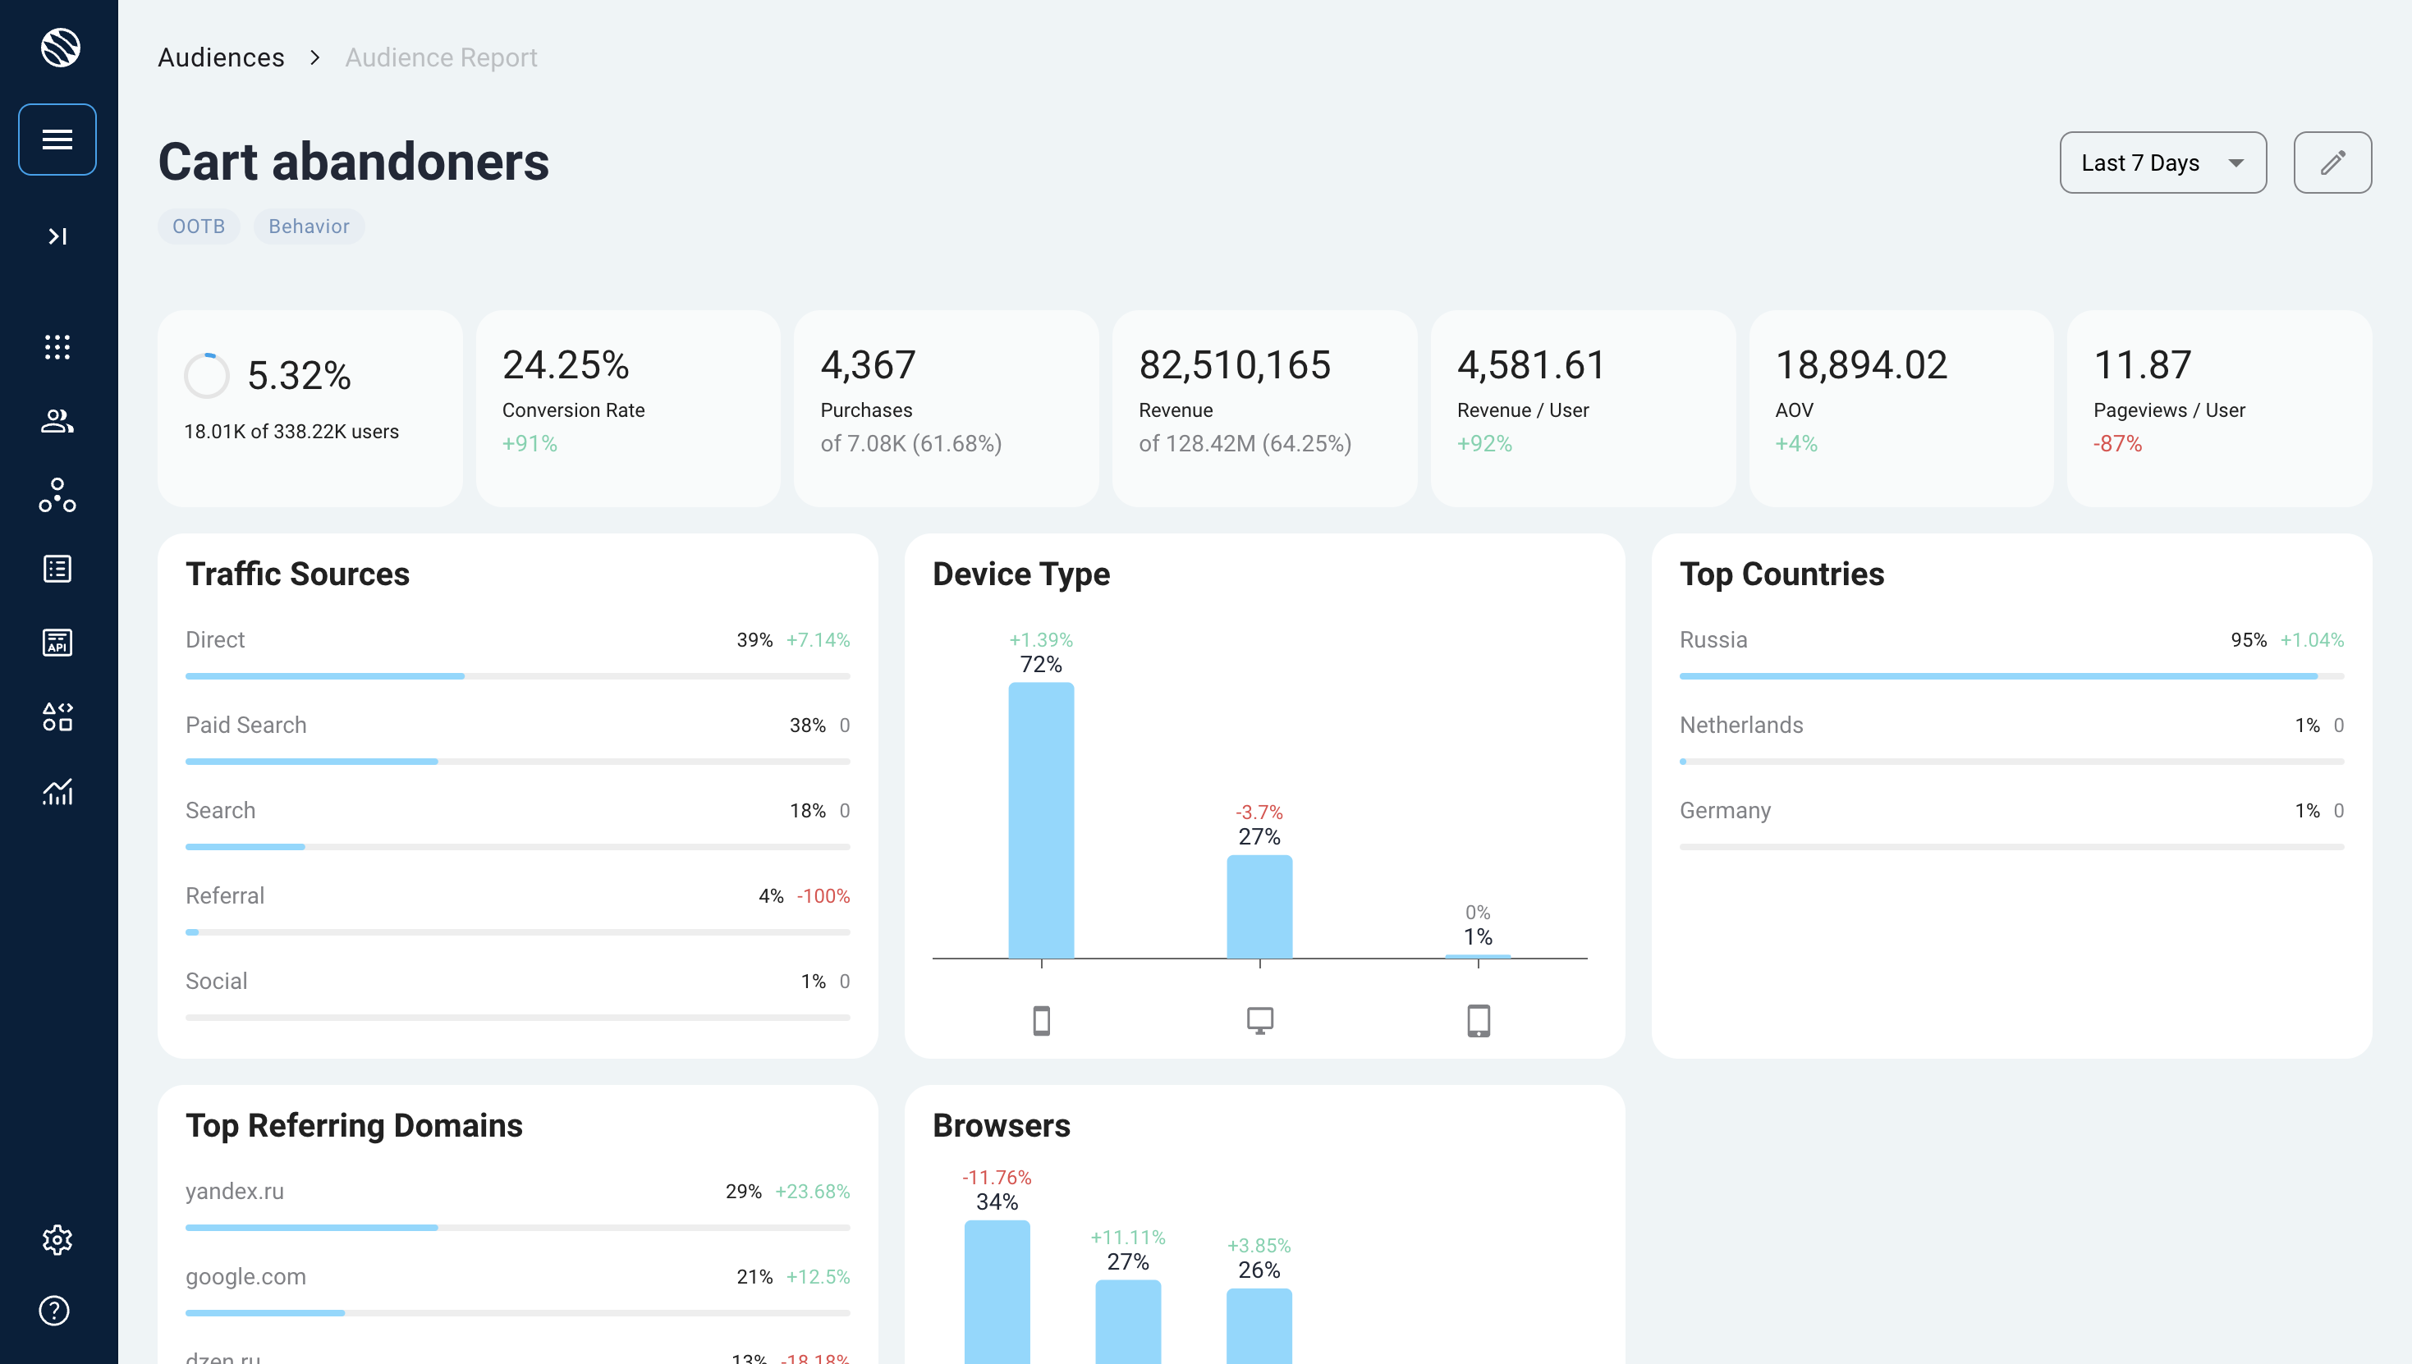2412x1364 pixels.
Task: Open the analytics chart icon in sidebar
Action: click(x=57, y=792)
